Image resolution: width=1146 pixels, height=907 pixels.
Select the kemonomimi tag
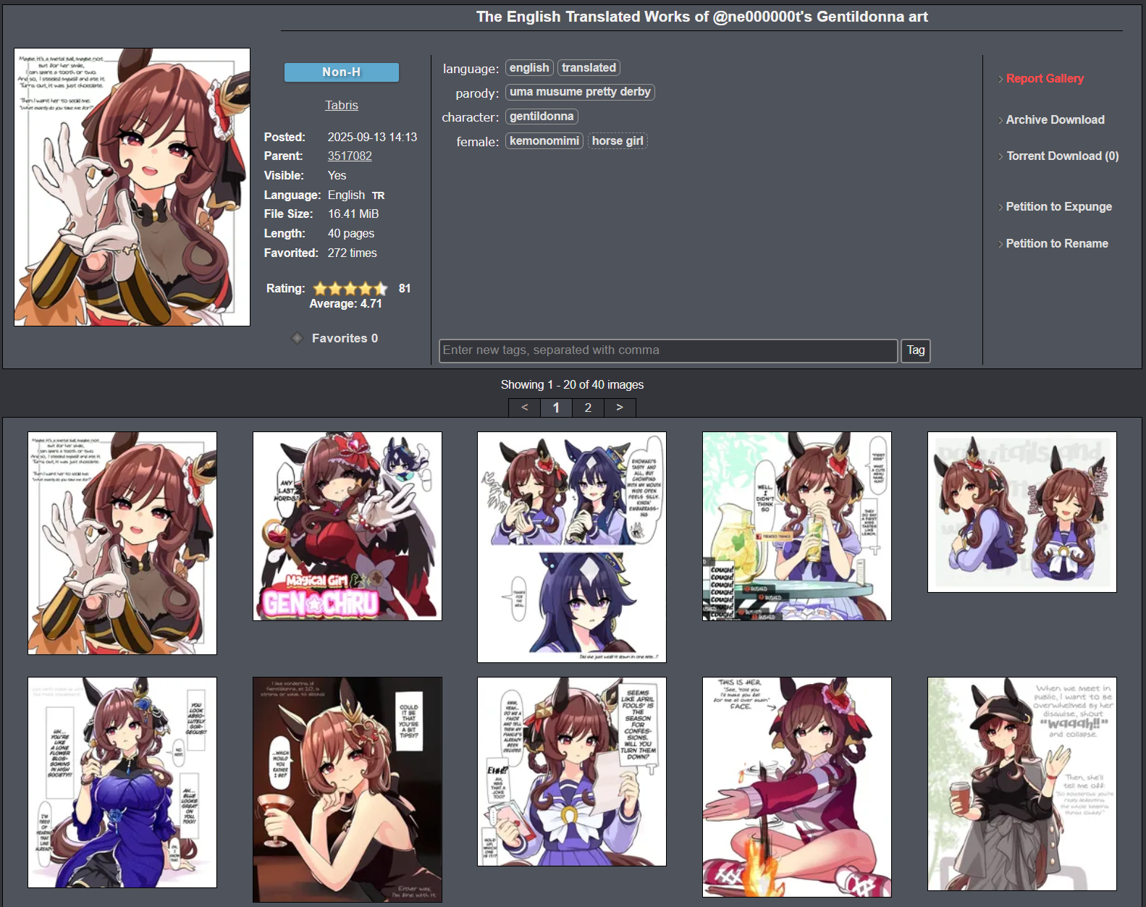[544, 141]
